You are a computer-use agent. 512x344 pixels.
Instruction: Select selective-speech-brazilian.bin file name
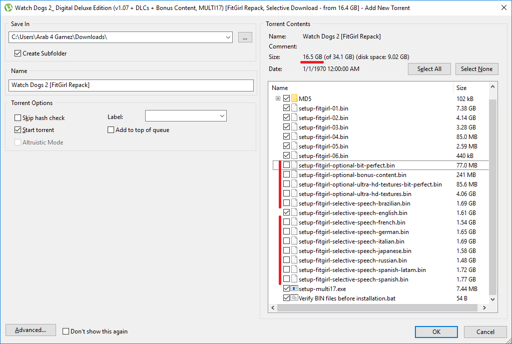coord(354,203)
